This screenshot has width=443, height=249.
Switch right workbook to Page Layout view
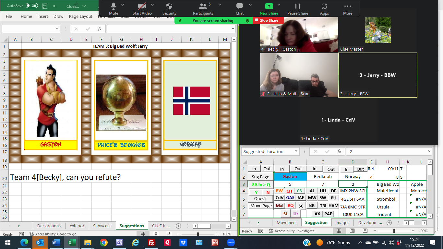click(x=352, y=231)
